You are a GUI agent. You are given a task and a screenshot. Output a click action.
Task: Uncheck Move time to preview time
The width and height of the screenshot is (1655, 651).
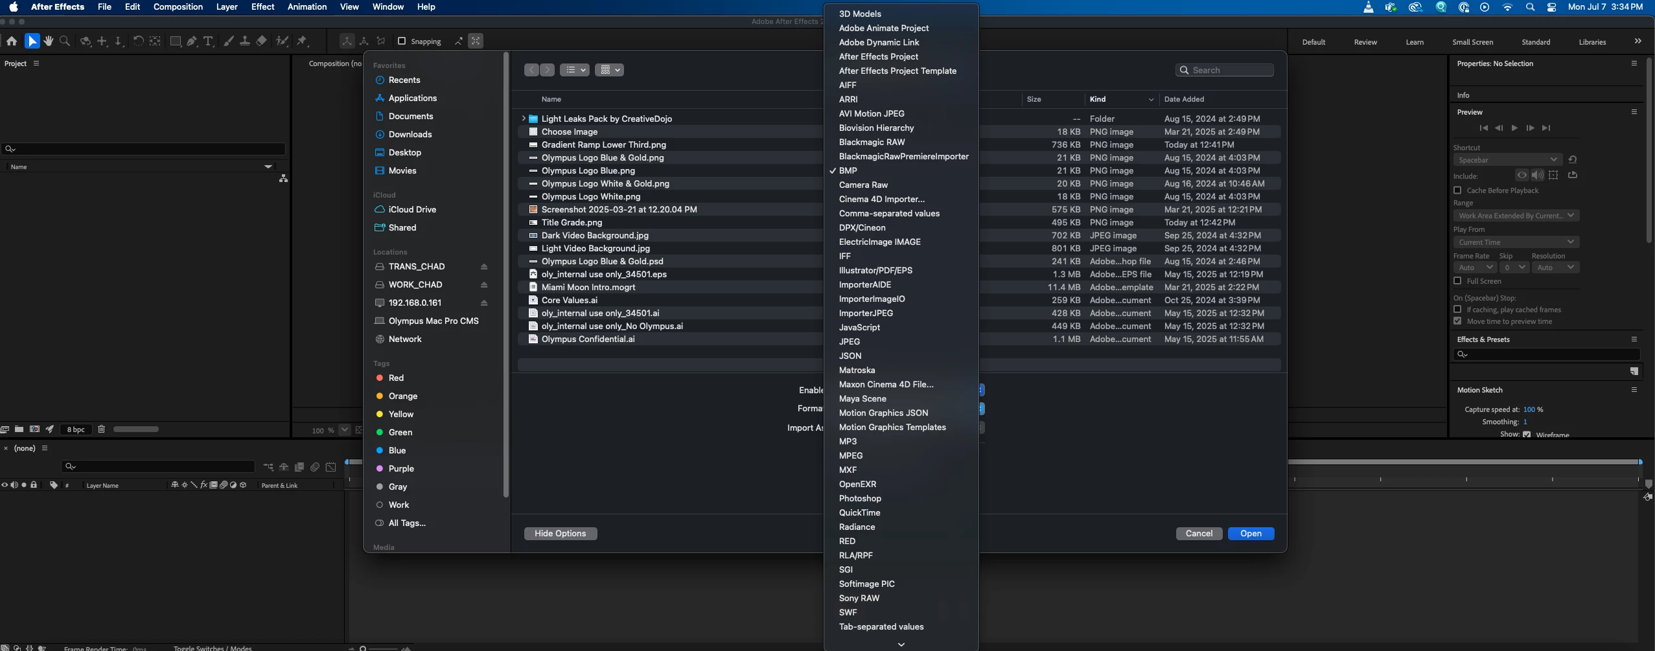pos(1457,321)
